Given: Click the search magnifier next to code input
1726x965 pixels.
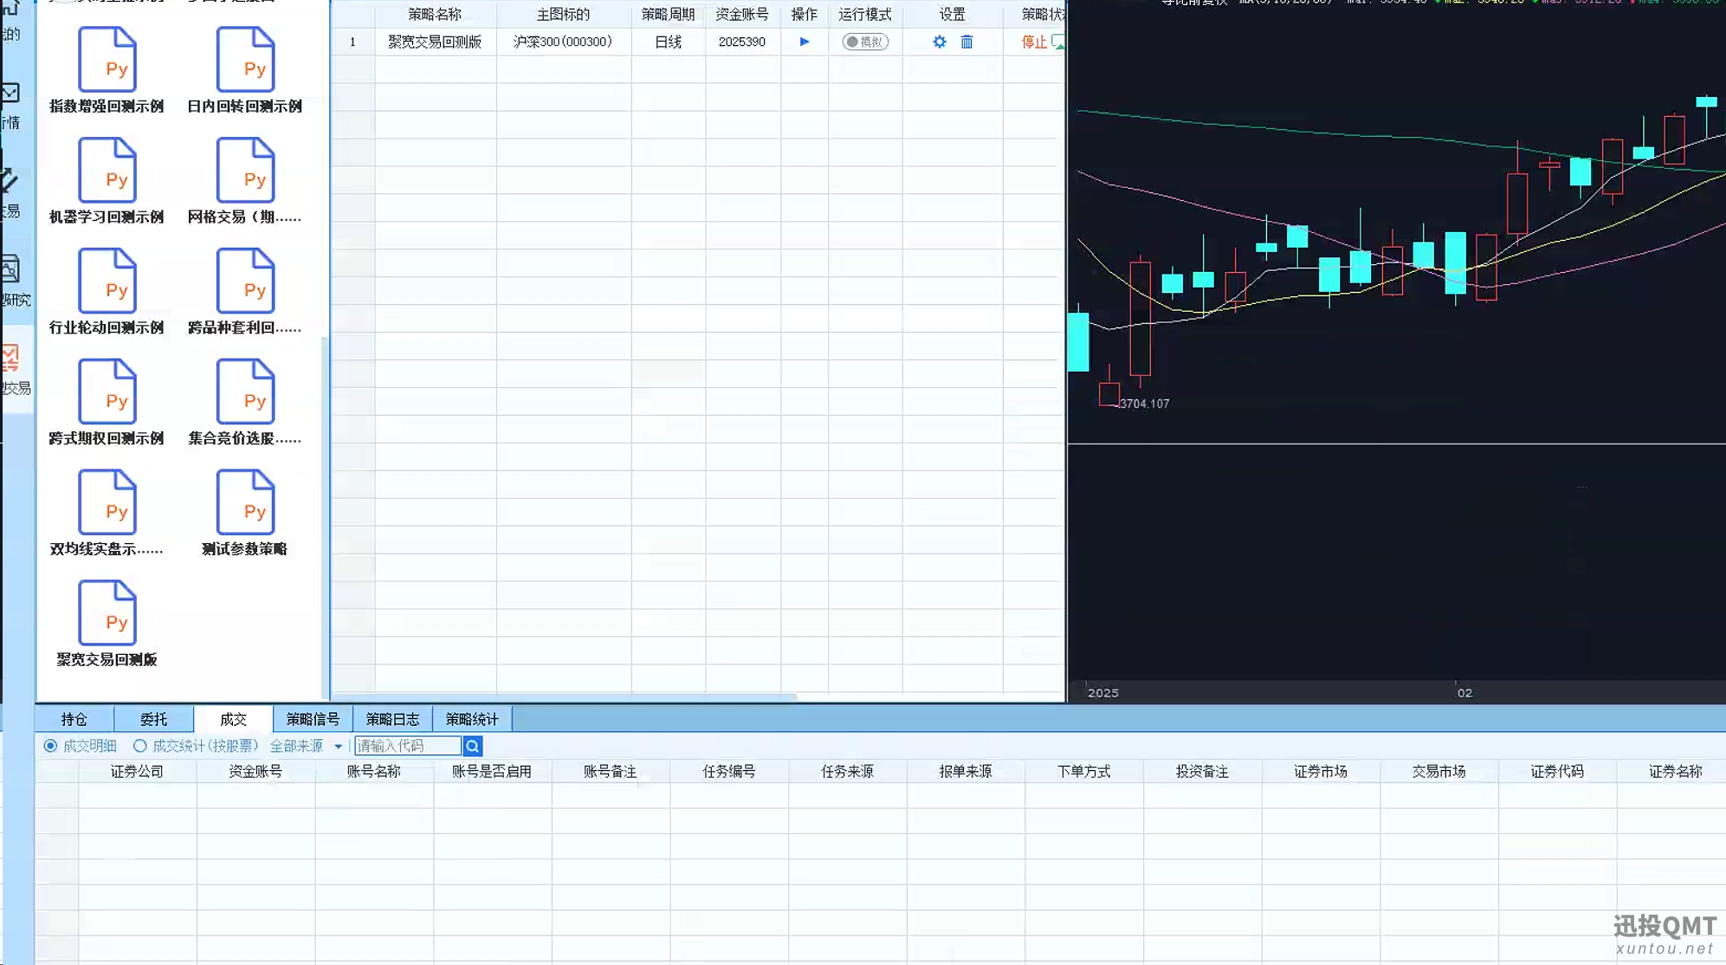Looking at the screenshot, I should click(x=473, y=746).
